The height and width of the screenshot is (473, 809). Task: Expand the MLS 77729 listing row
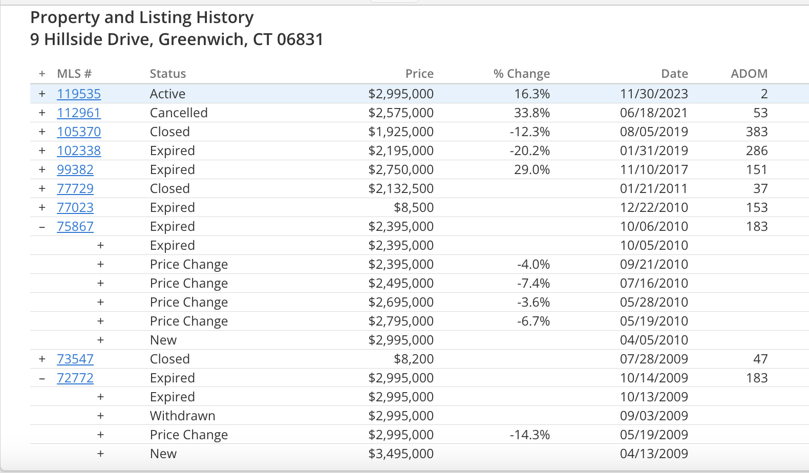42,188
